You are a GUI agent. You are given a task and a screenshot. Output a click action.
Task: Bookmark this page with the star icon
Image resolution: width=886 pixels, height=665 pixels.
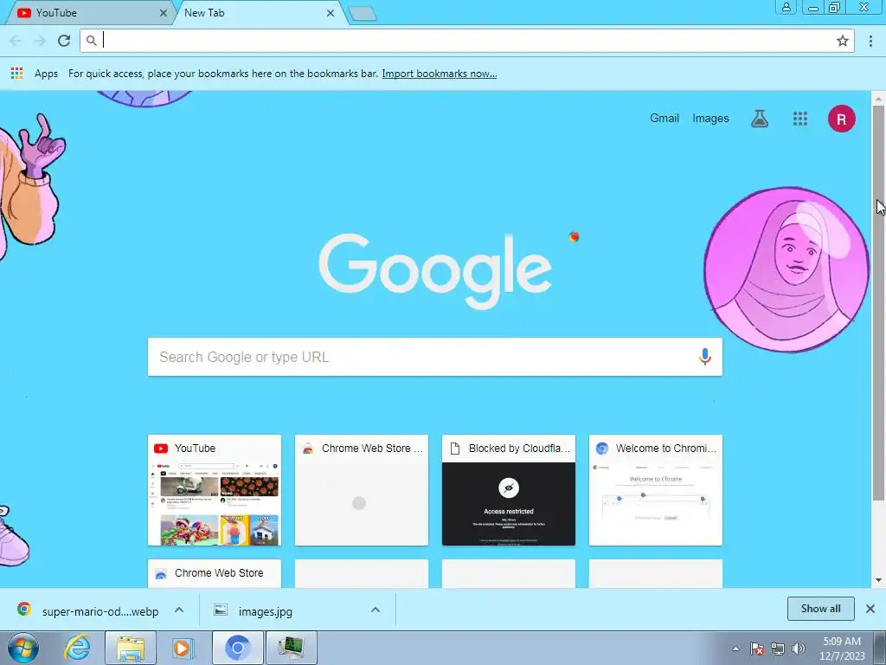[843, 41]
